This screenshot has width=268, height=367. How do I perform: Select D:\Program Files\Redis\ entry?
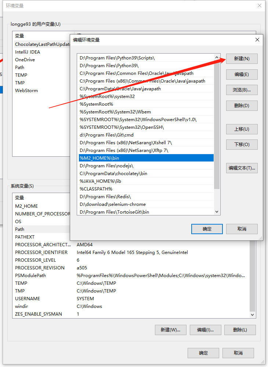146,197
